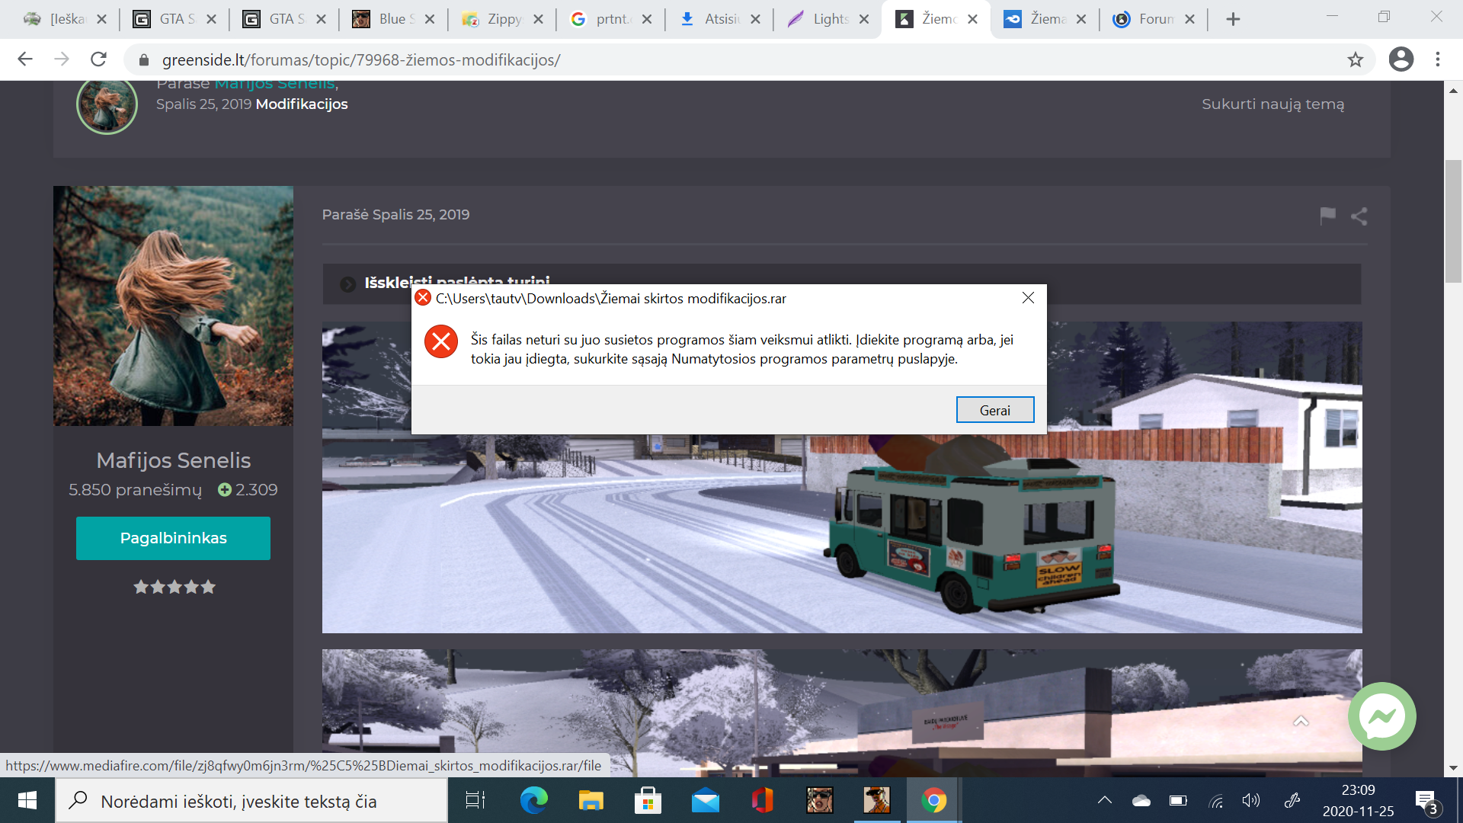Open Microsoft Store from taskbar
This screenshot has height=823, width=1463.
648,800
